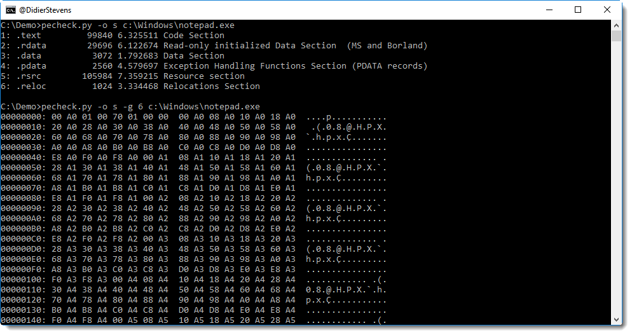
Task: Click the empty scrollbar track below the thumb
Action: pos(616,191)
